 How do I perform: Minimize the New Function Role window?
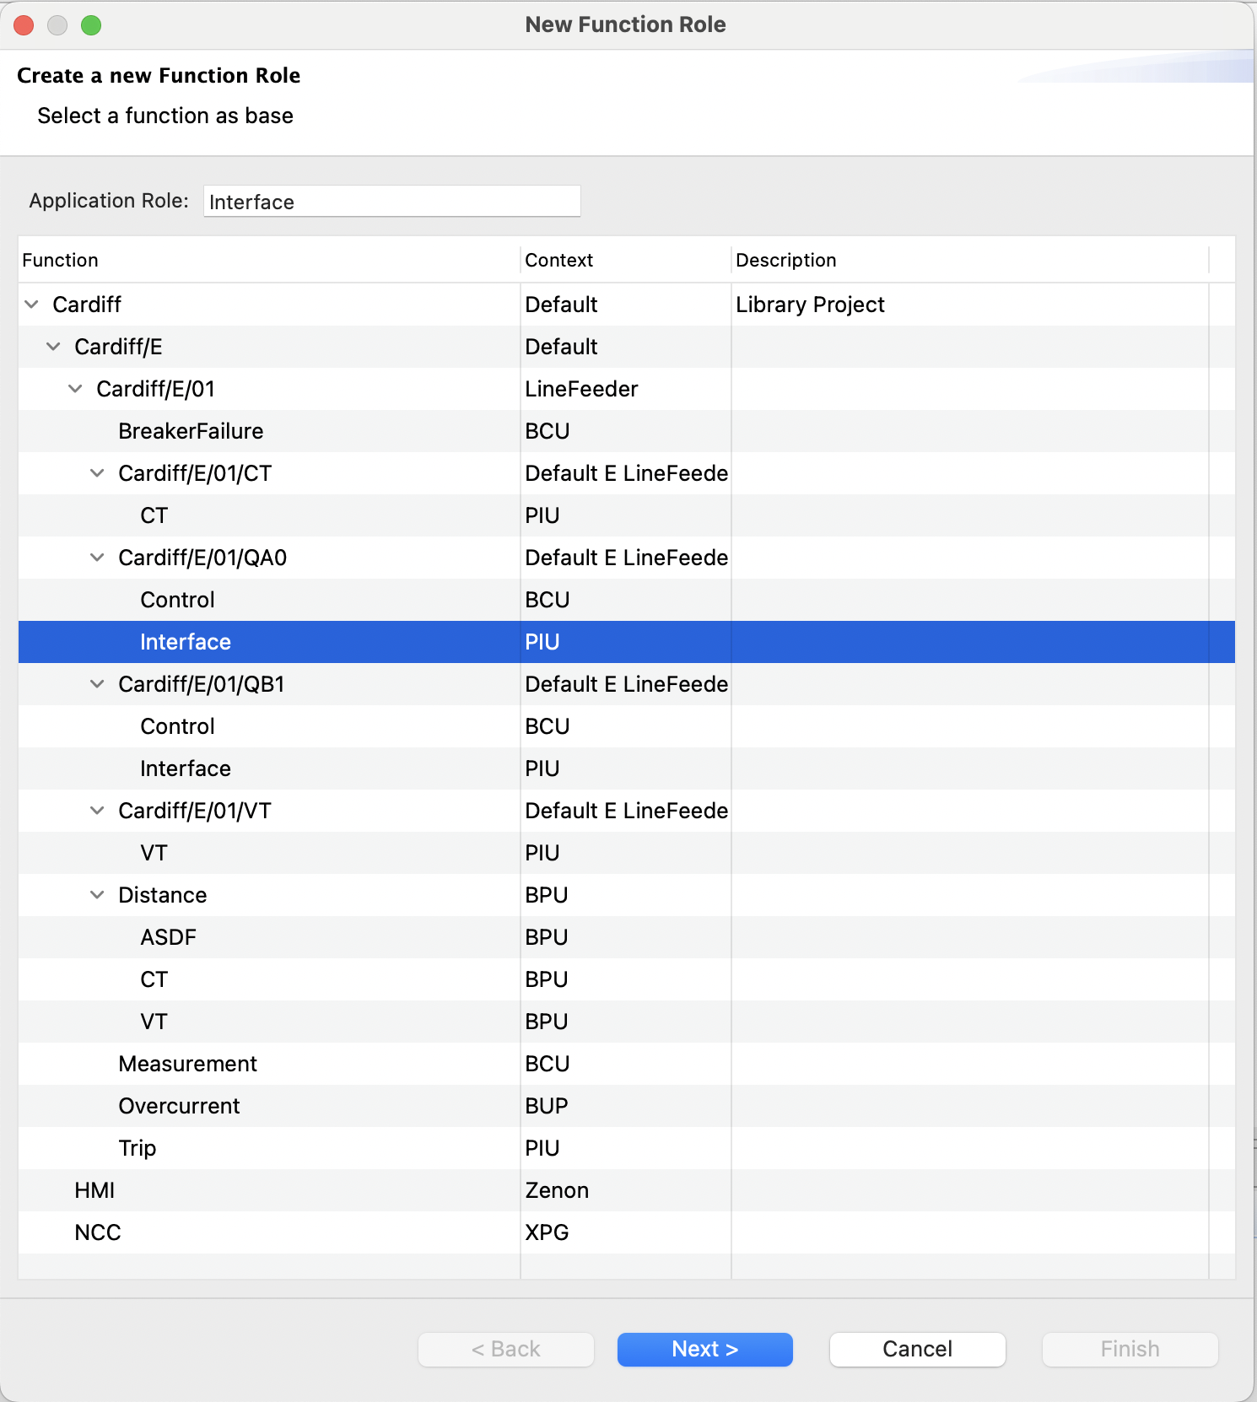click(57, 25)
